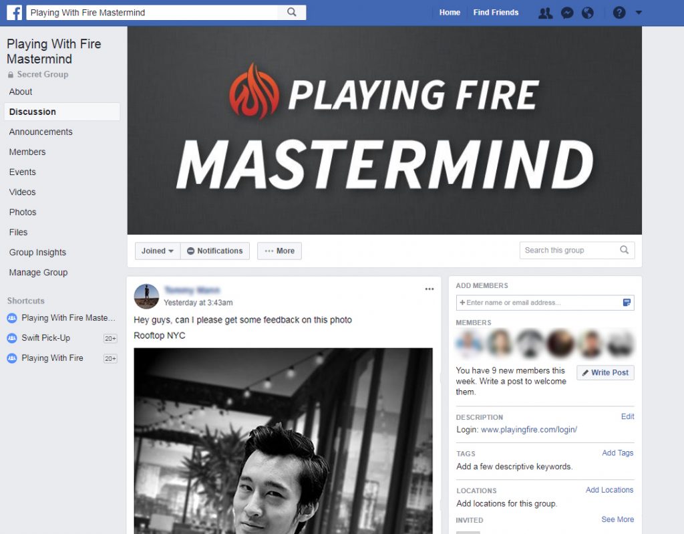Click See More next to Invited
This screenshot has height=534, width=684.
coord(618,519)
